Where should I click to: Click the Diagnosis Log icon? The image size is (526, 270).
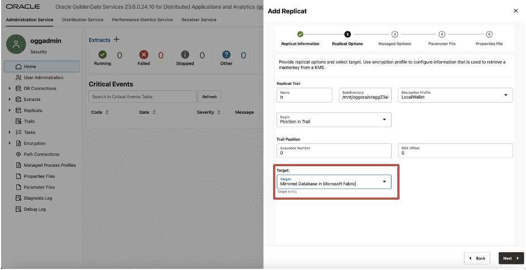[18, 198]
